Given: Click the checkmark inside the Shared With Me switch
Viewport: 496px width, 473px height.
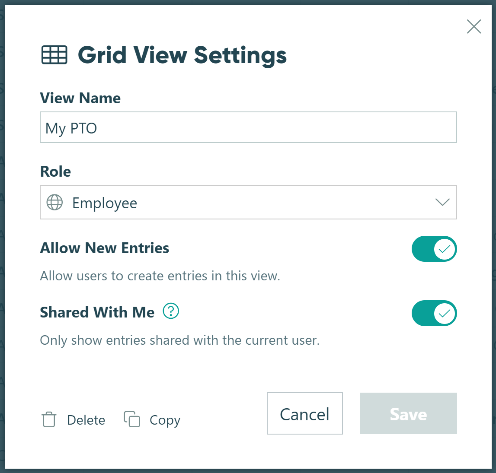Looking at the screenshot, I should [x=444, y=313].
